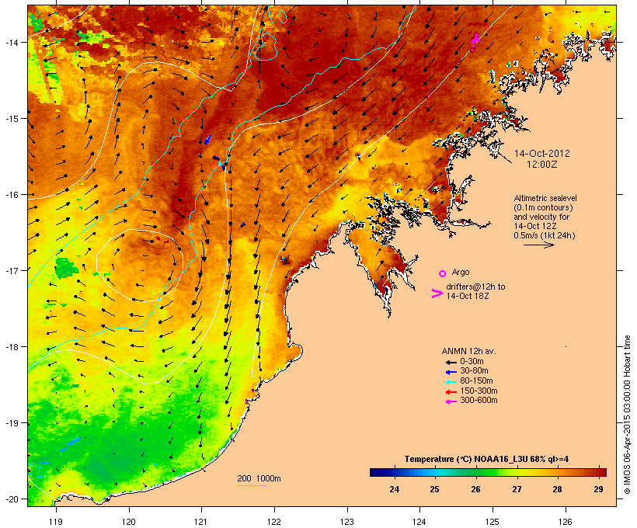Click the longitude label 124

(x=419, y=522)
